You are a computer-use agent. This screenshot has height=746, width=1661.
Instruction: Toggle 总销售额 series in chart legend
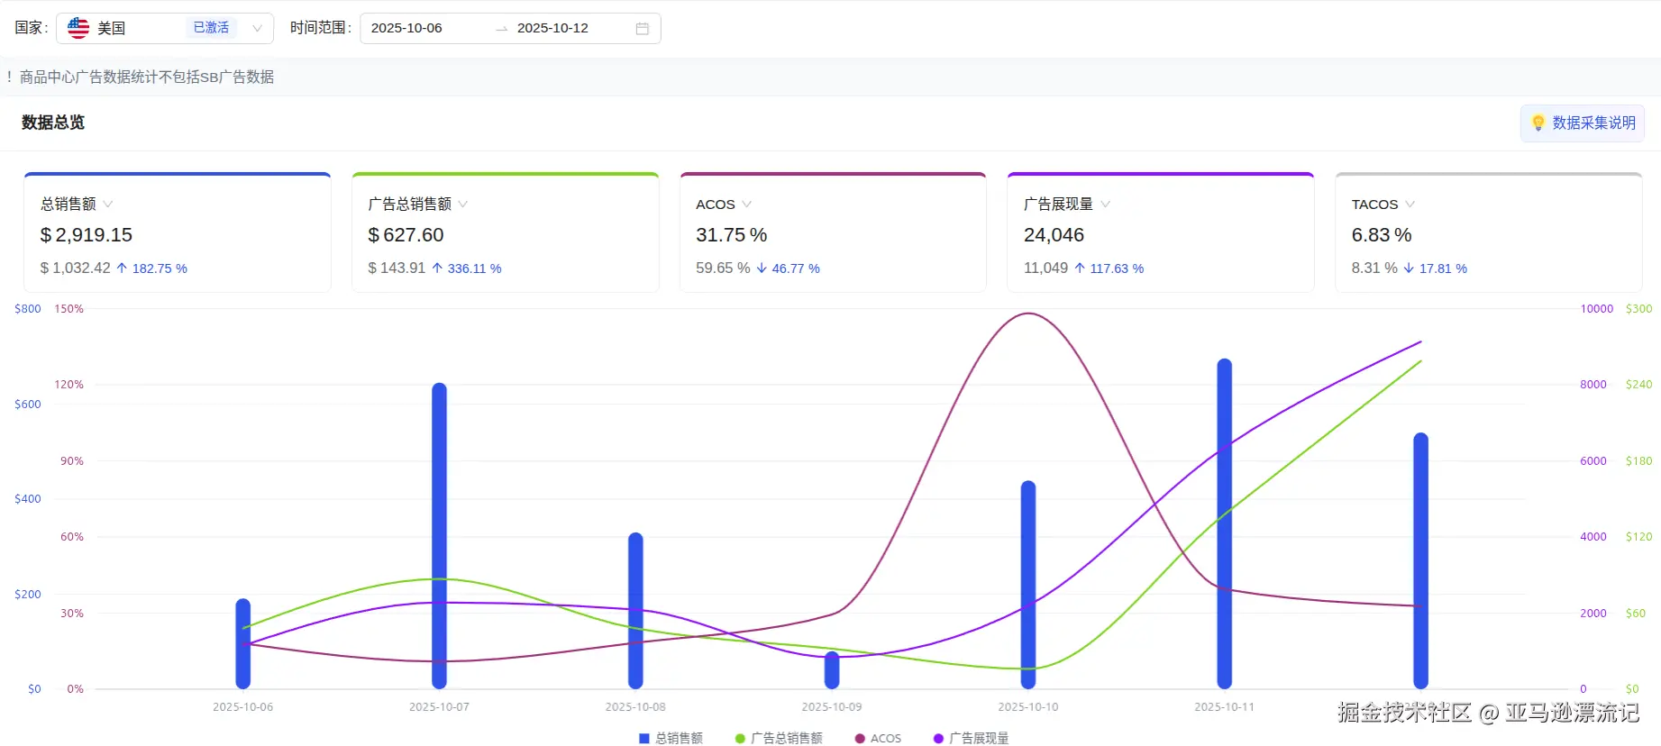[679, 738]
